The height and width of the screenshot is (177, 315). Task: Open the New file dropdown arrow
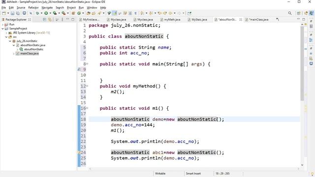tap(8, 13)
